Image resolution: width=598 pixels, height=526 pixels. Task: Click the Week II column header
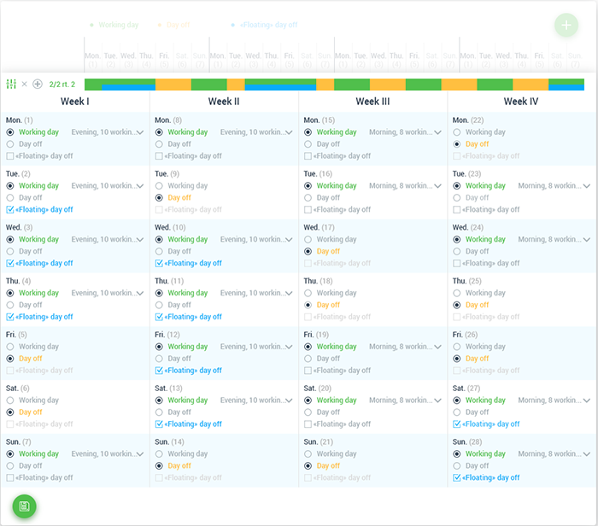pyautogui.click(x=224, y=102)
